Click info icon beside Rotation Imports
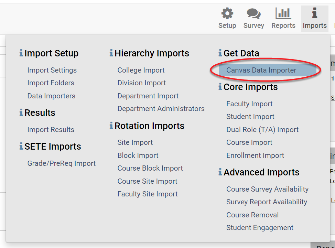 coord(111,126)
